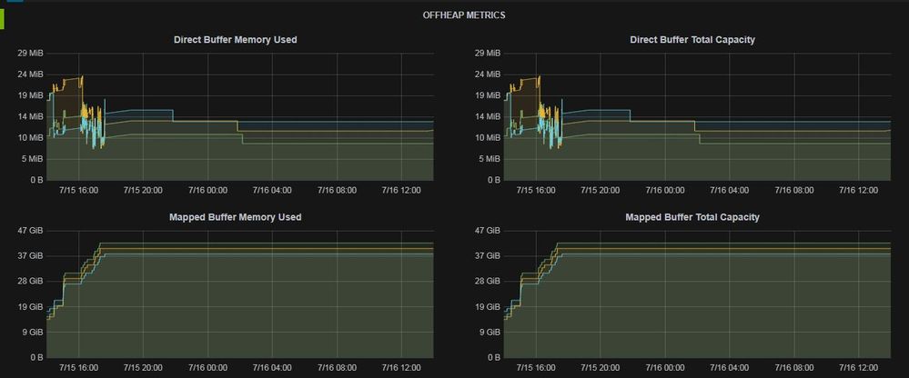Click 29 MiB label in Direct Buffer Total Capacity
The image size is (909, 378).
(488, 54)
